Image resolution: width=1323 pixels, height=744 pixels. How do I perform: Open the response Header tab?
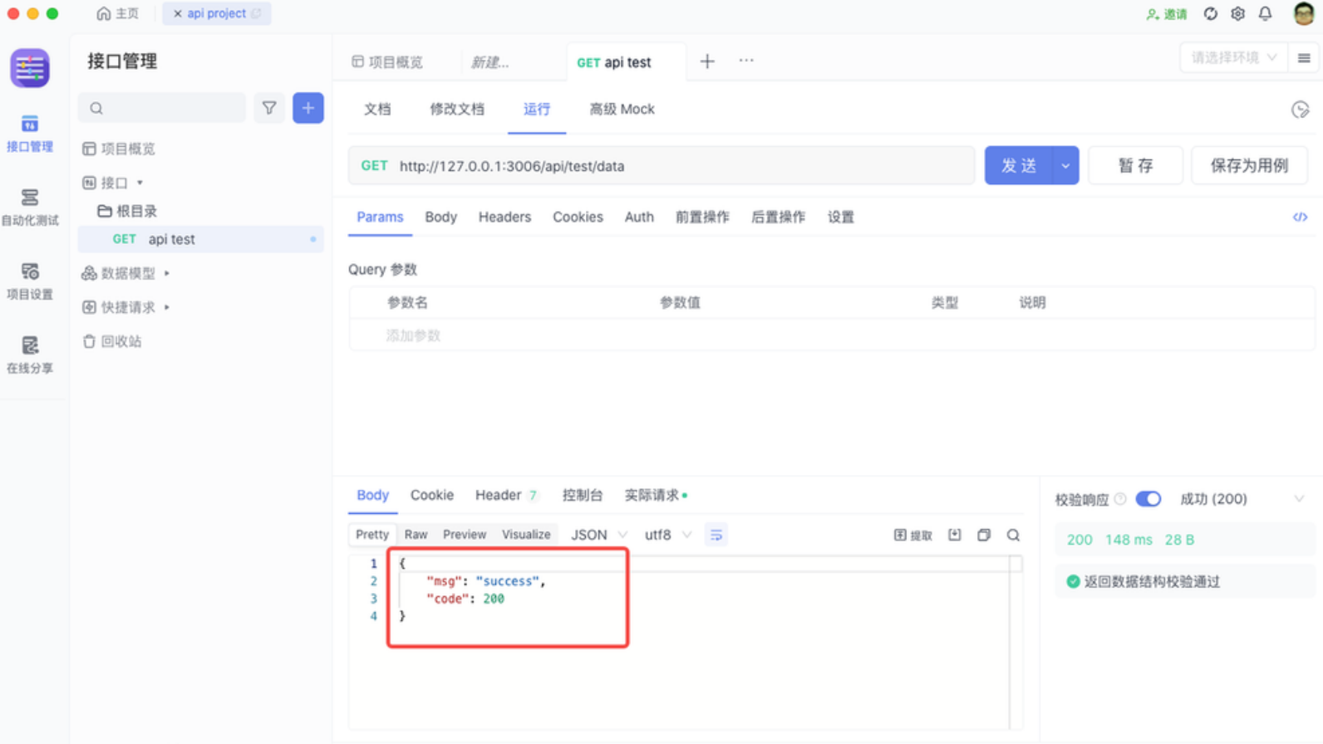[506, 496]
